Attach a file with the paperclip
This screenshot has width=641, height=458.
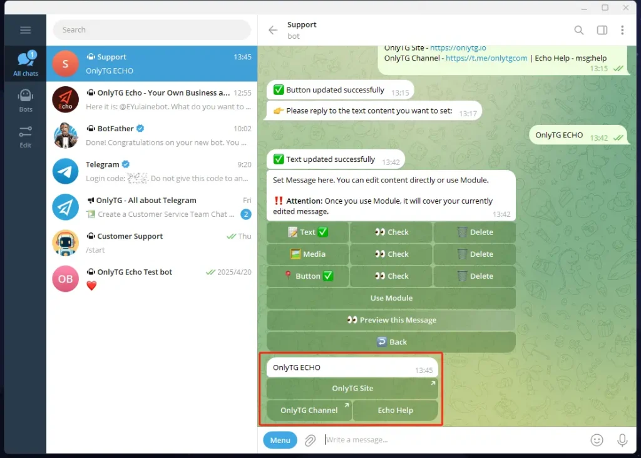[x=310, y=440]
